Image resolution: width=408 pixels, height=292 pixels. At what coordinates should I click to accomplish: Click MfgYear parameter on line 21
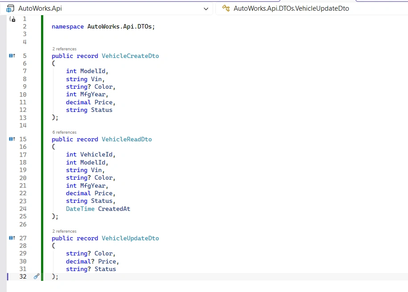(93, 185)
